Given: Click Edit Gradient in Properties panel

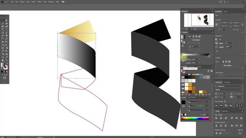Looking at the screenshot, I should 227,66.
